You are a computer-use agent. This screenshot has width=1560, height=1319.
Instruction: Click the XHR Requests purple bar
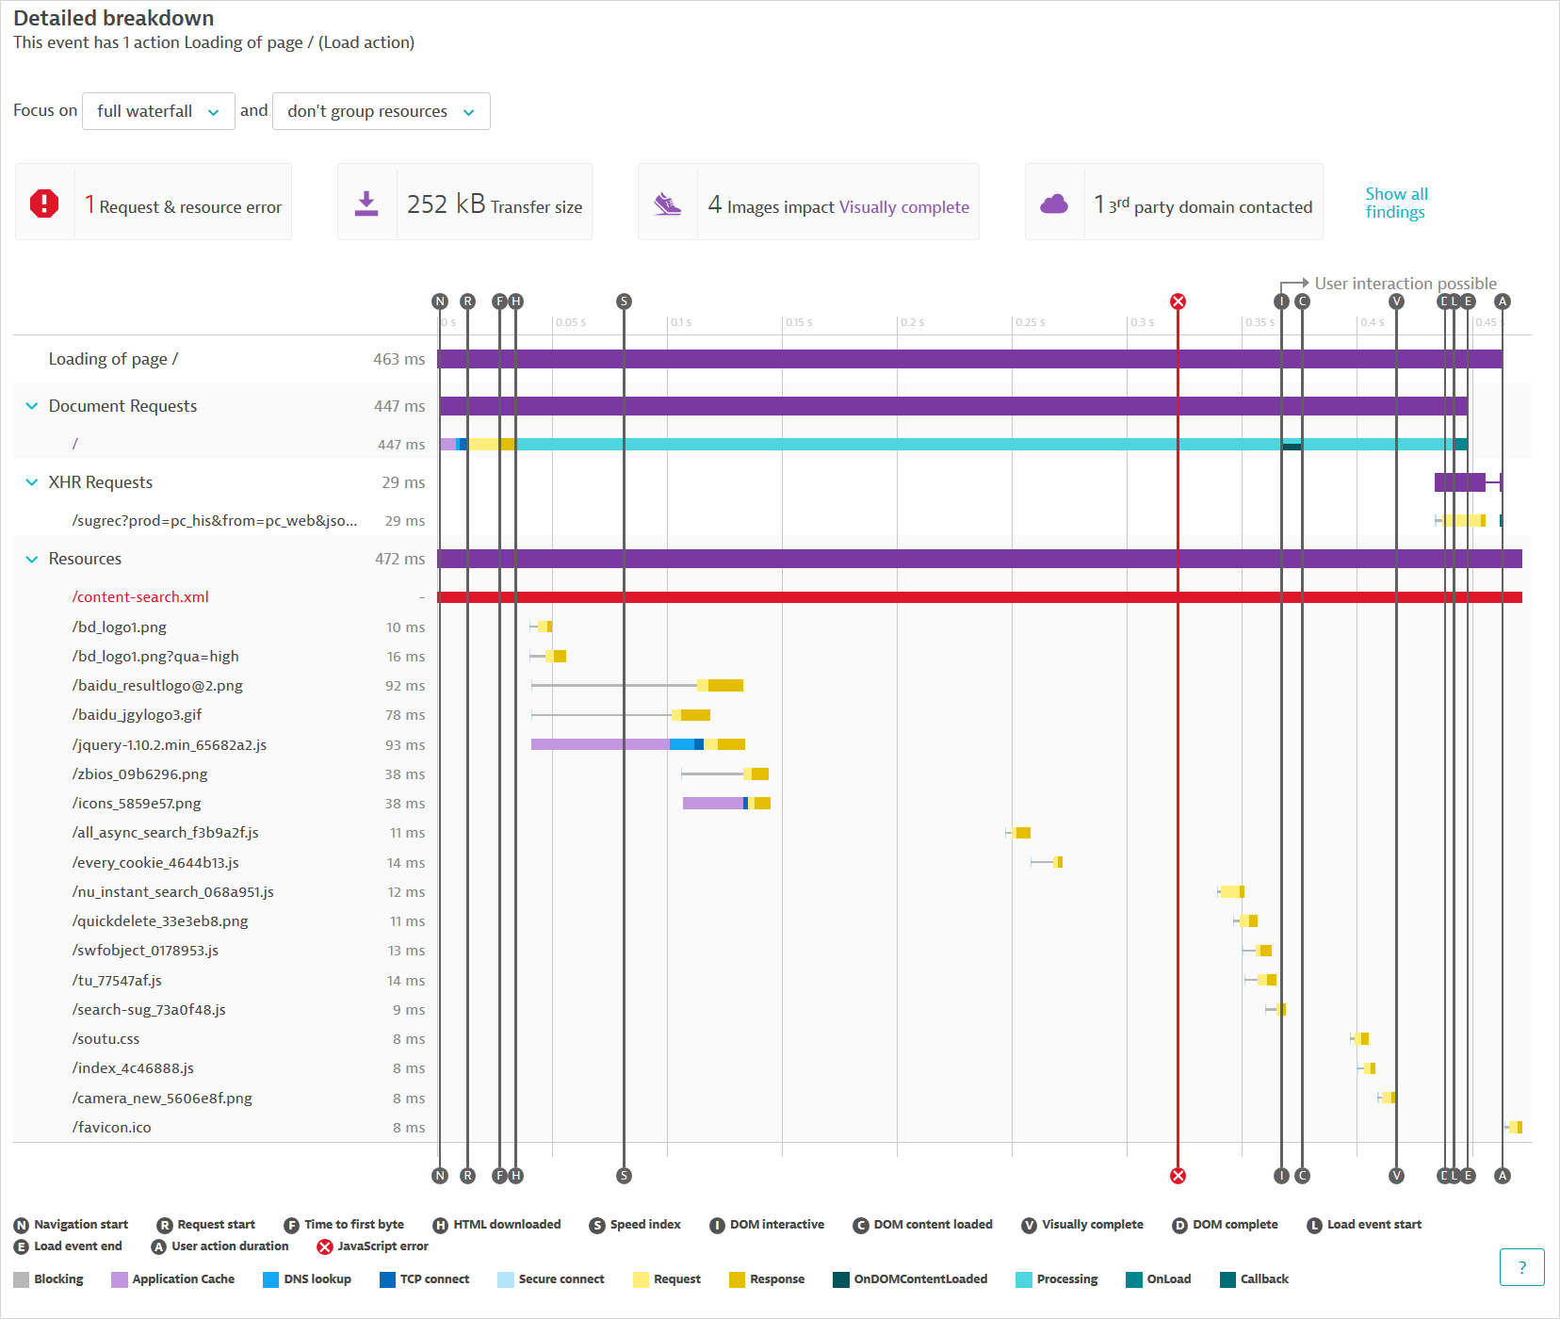(x=1460, y=482)
